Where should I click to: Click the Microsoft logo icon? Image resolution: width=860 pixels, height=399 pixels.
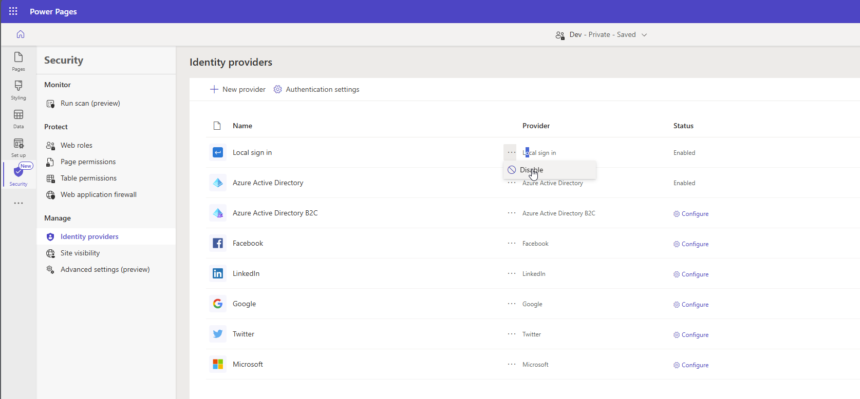[218, 364]
